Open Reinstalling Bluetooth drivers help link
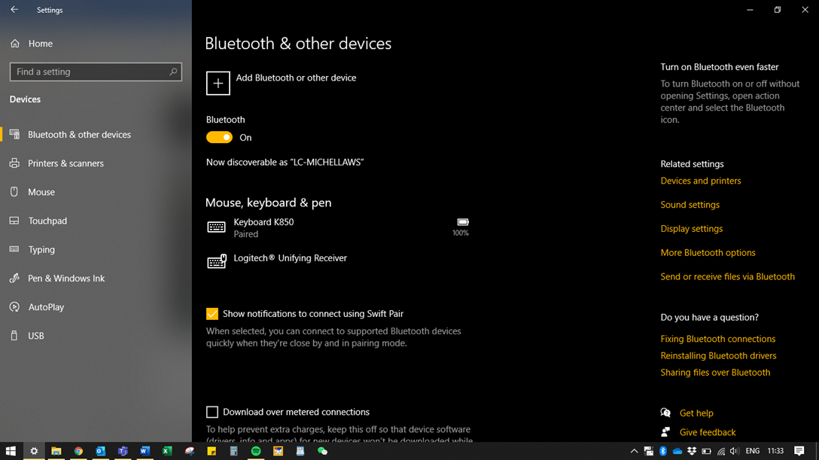Screen dimensions: 819x460 (x=718, y=355)
